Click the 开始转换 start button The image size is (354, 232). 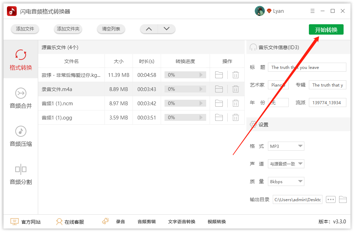[x=326, y=30]
